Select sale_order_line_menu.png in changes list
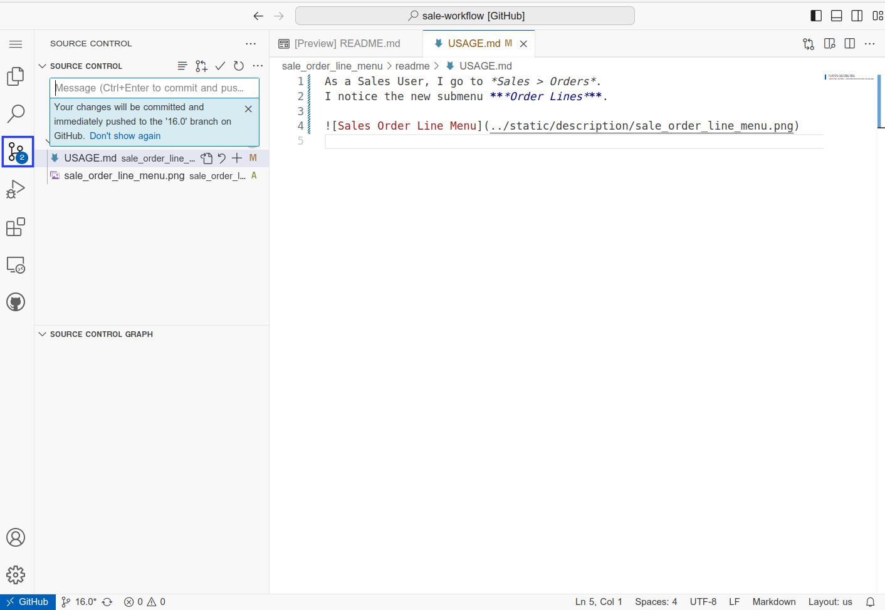 (124, 176)
